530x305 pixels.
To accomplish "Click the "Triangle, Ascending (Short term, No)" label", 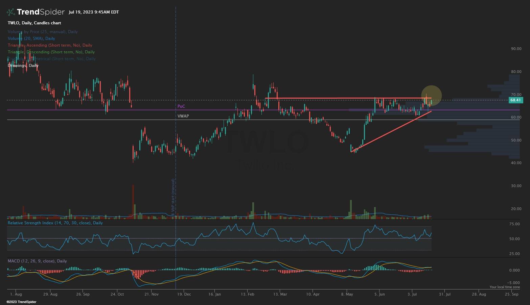I will (x=50, y=45).
